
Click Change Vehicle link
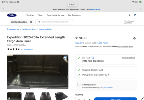[128, 58]
